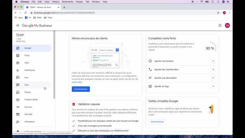Open Photos in the sidebar
245x138 pixels.
pyautogui.click(x=27, y=92)
